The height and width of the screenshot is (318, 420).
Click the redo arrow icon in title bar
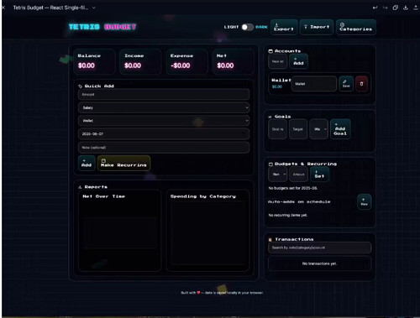(x=386, y=8)
